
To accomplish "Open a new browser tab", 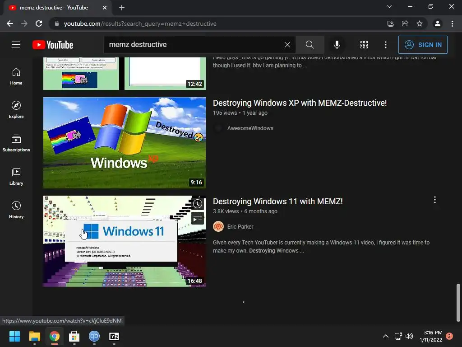I will 122,8.
